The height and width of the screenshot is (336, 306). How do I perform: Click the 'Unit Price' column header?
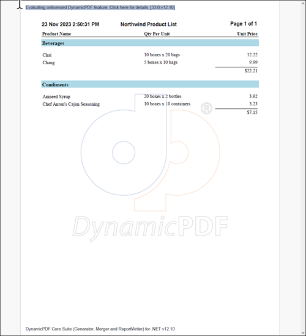tap(247, 34)
